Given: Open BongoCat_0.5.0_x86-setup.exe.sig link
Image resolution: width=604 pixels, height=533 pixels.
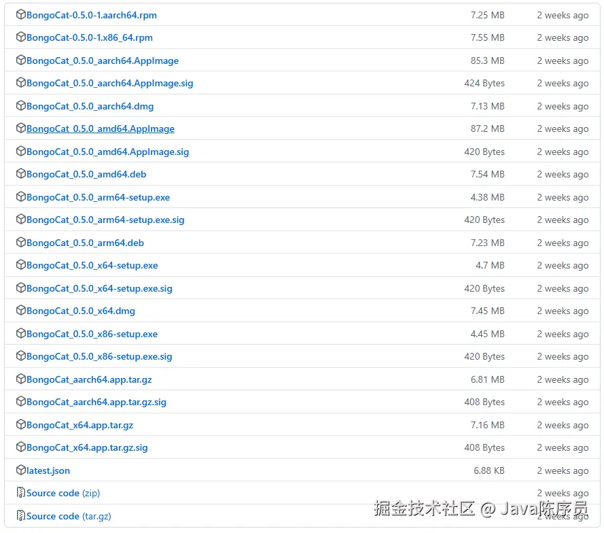Looking at the screenshot, I should (99, 356).
